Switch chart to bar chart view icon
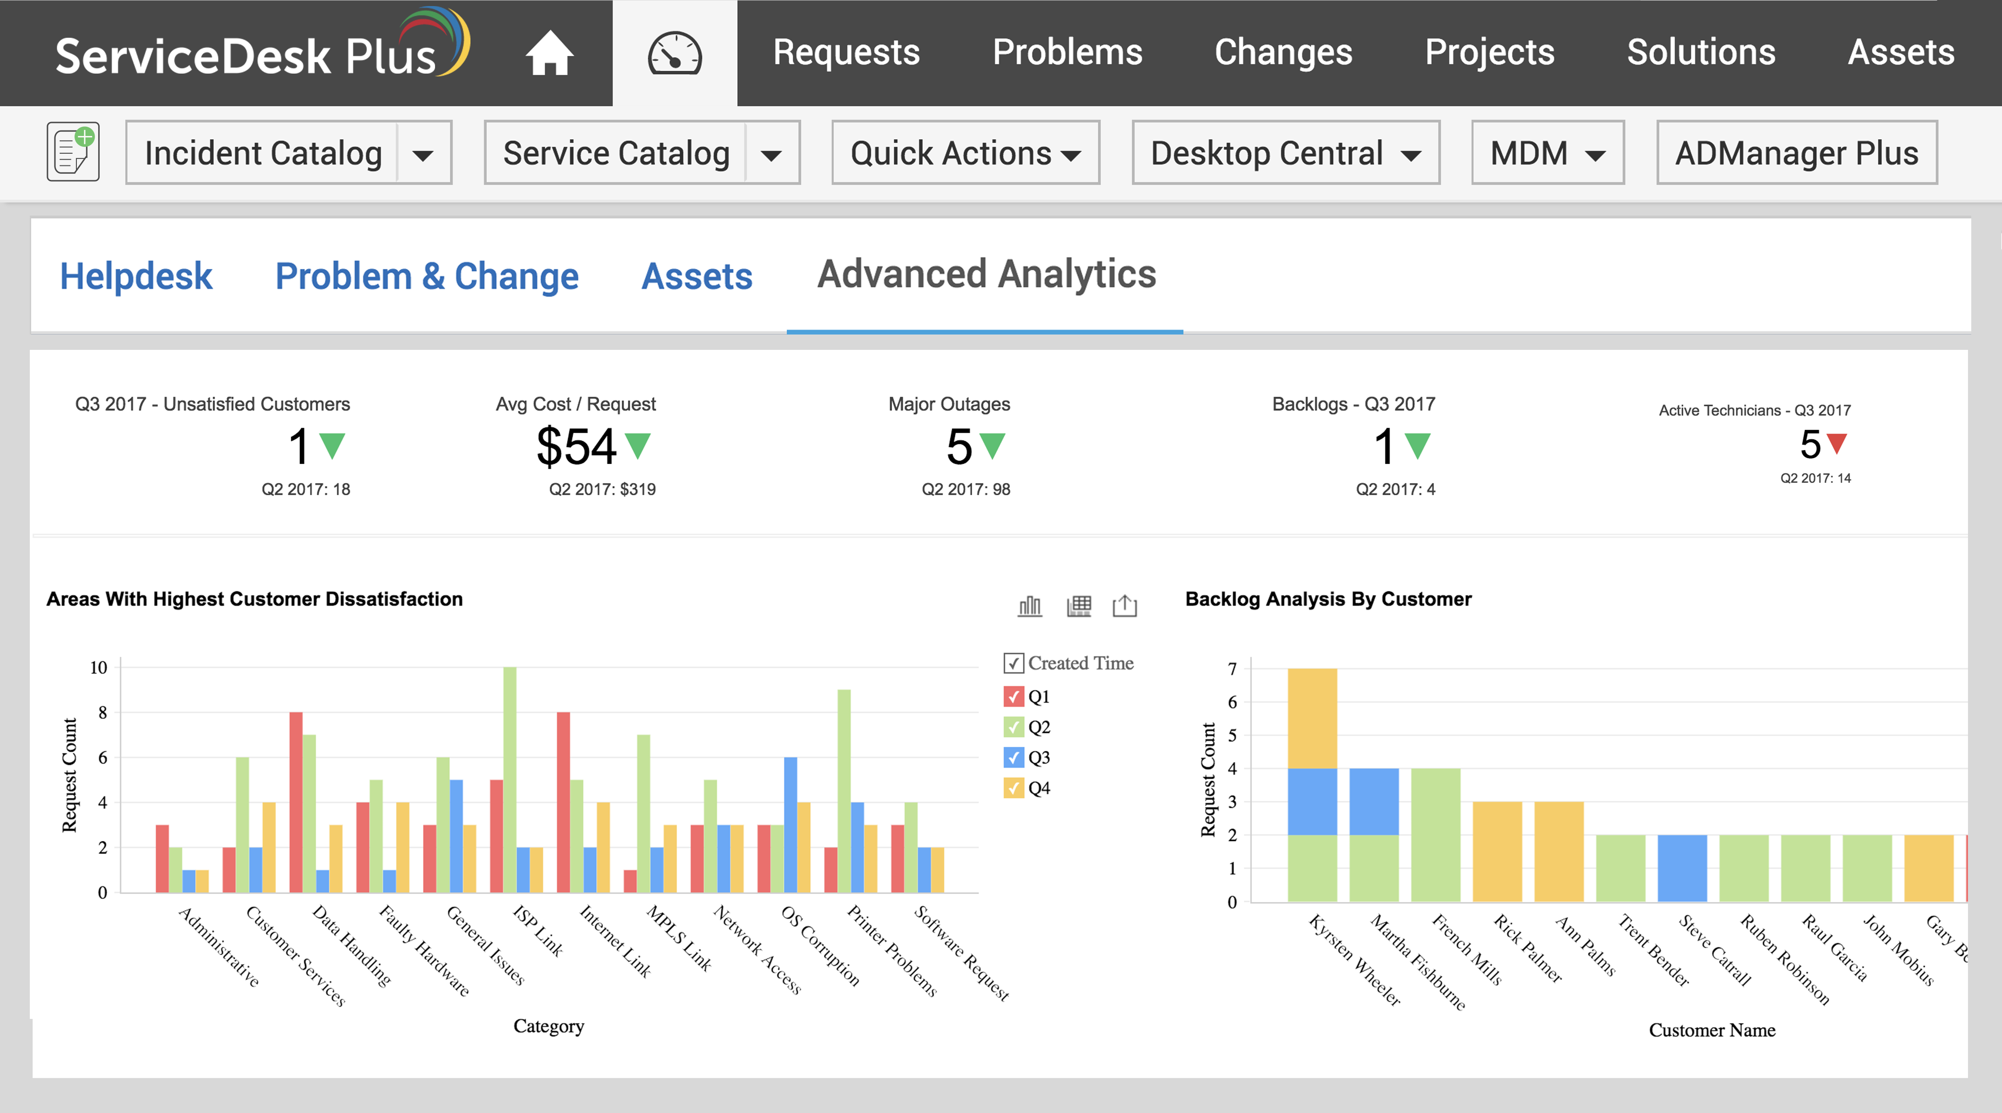 pyautogui.click(x=1030, y=606)
